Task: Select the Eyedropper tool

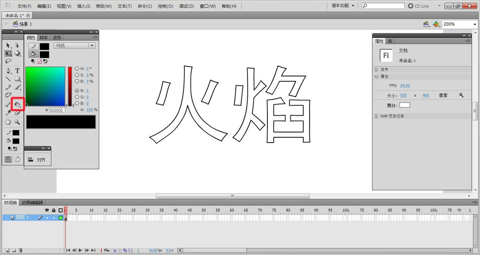Action: 8,113
